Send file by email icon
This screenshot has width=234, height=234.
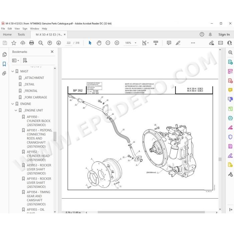[x=221, y=43]
